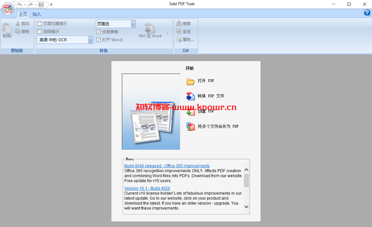Image resolution: width=372 pixels, height=227 pixels.
Task: Switch to the 主页 ribbon tab
Action: (x=23, y=14)
